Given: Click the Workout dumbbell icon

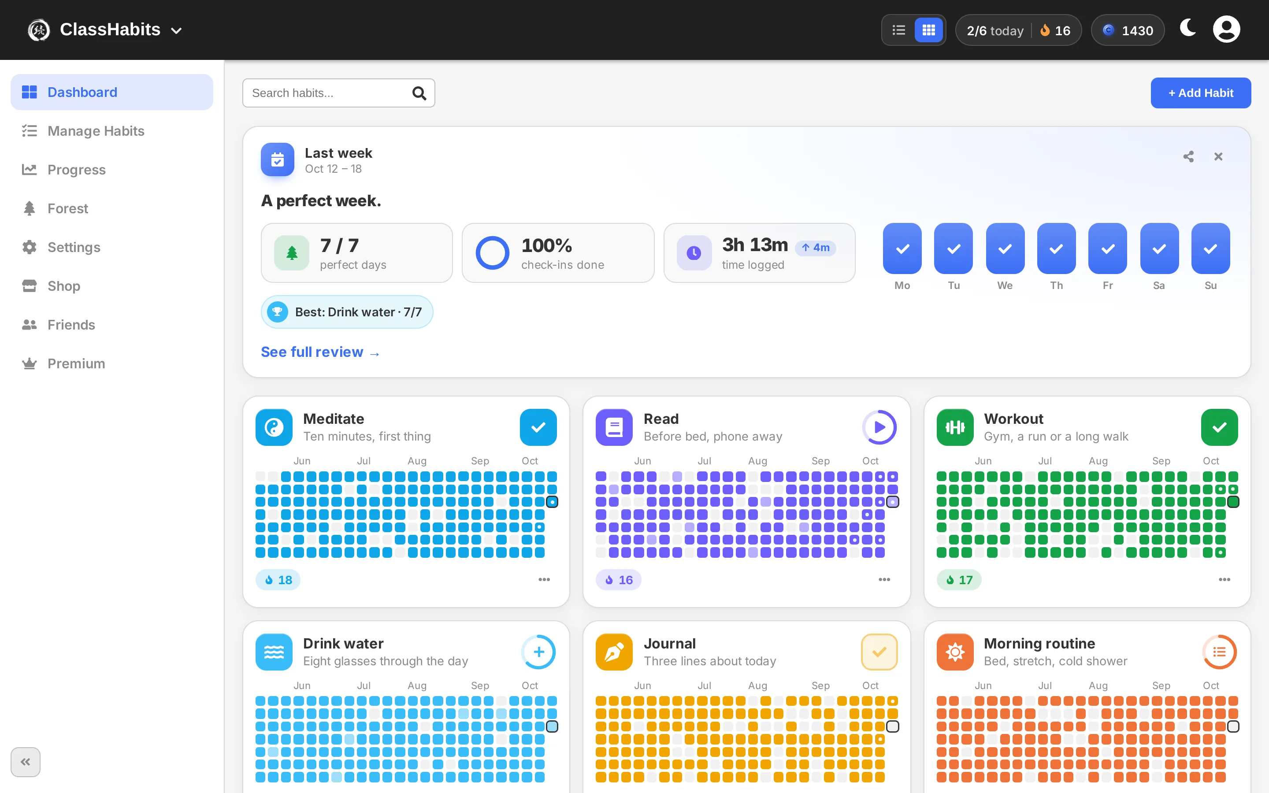Looking at the screenshot, I should pos(955,427).
